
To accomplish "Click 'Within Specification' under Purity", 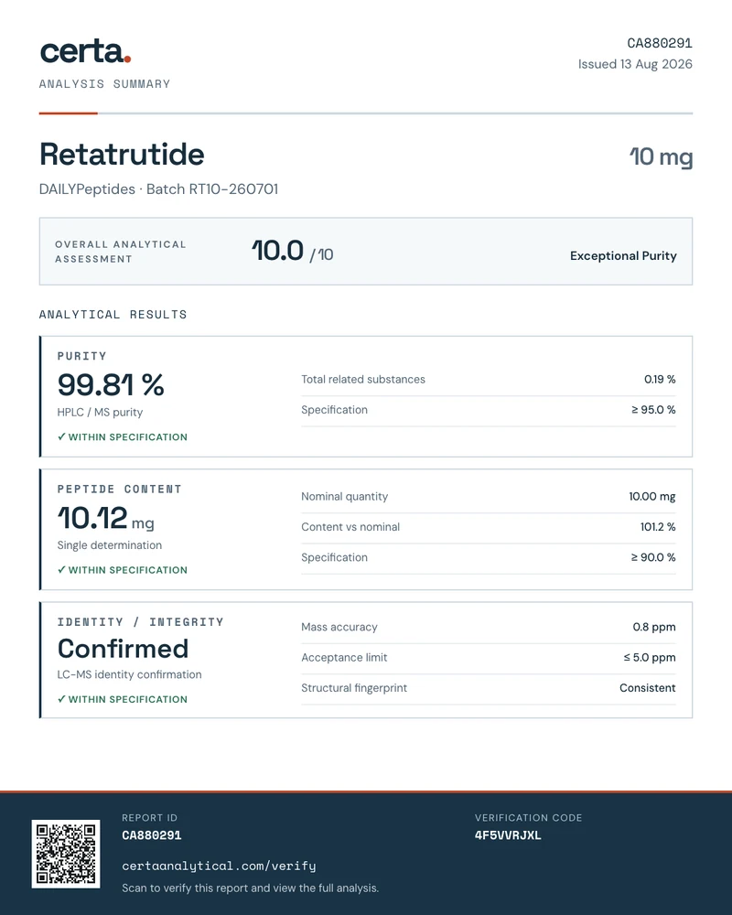I will [x=123, y=437].
